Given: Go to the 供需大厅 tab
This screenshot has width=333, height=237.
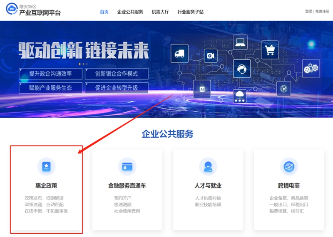Looking at the screenshot, I should click(x=160, y=12).
